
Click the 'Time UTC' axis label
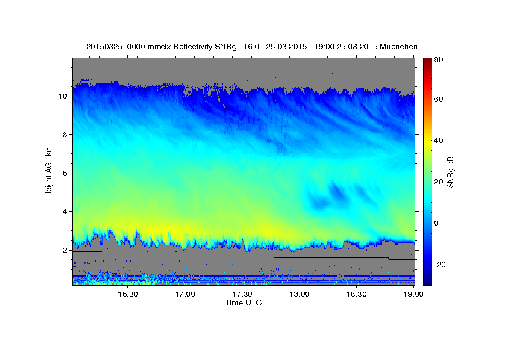pos(243,303)
